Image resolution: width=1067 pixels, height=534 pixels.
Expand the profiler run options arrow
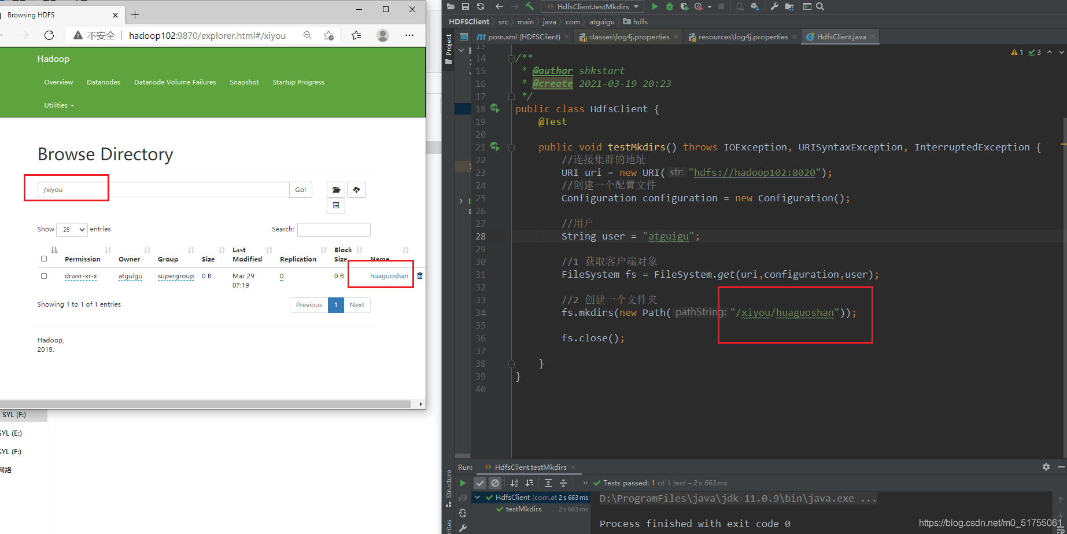point(709,6)
